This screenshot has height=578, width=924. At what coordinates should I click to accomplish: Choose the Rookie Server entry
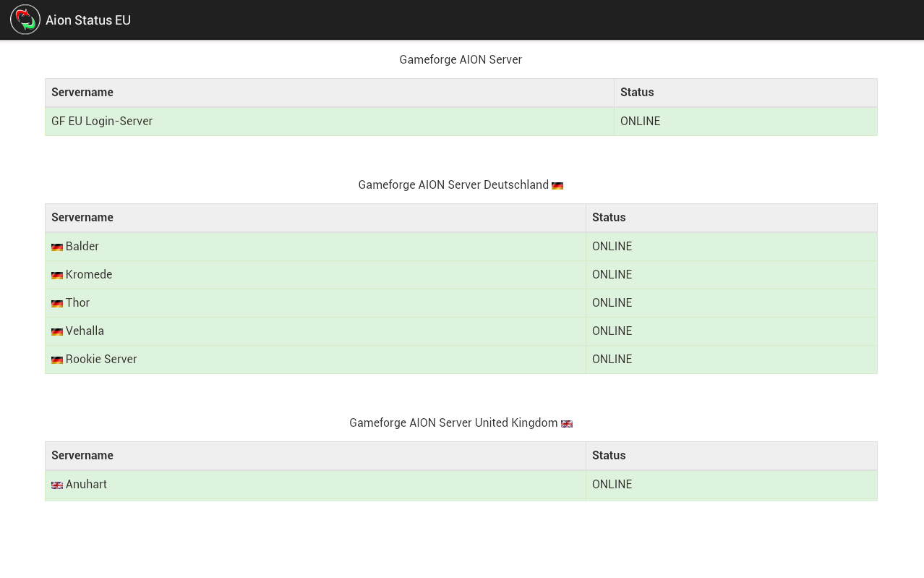(x=101, y=360)
